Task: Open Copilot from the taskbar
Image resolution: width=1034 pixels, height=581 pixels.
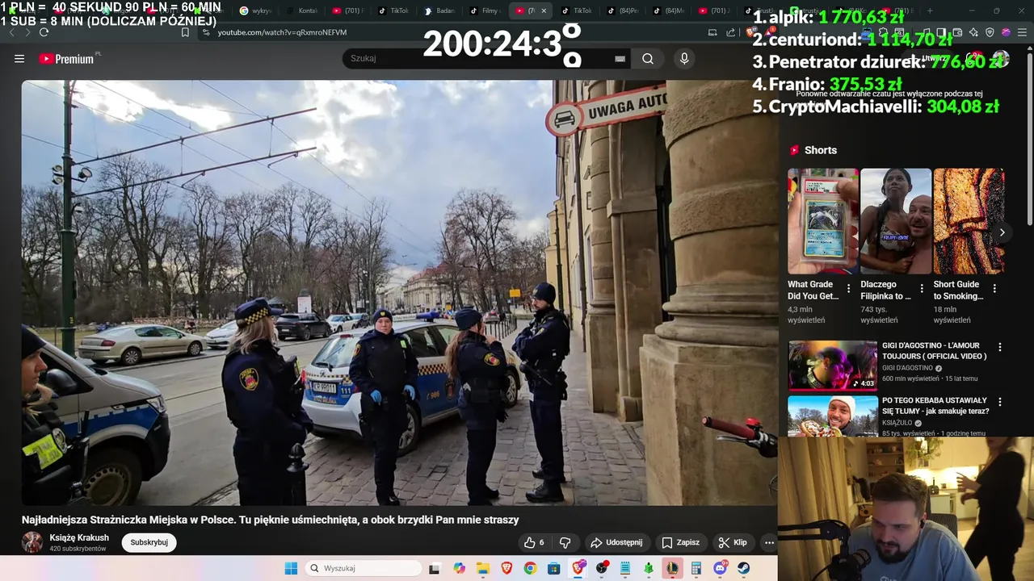Action: point(459,568)
